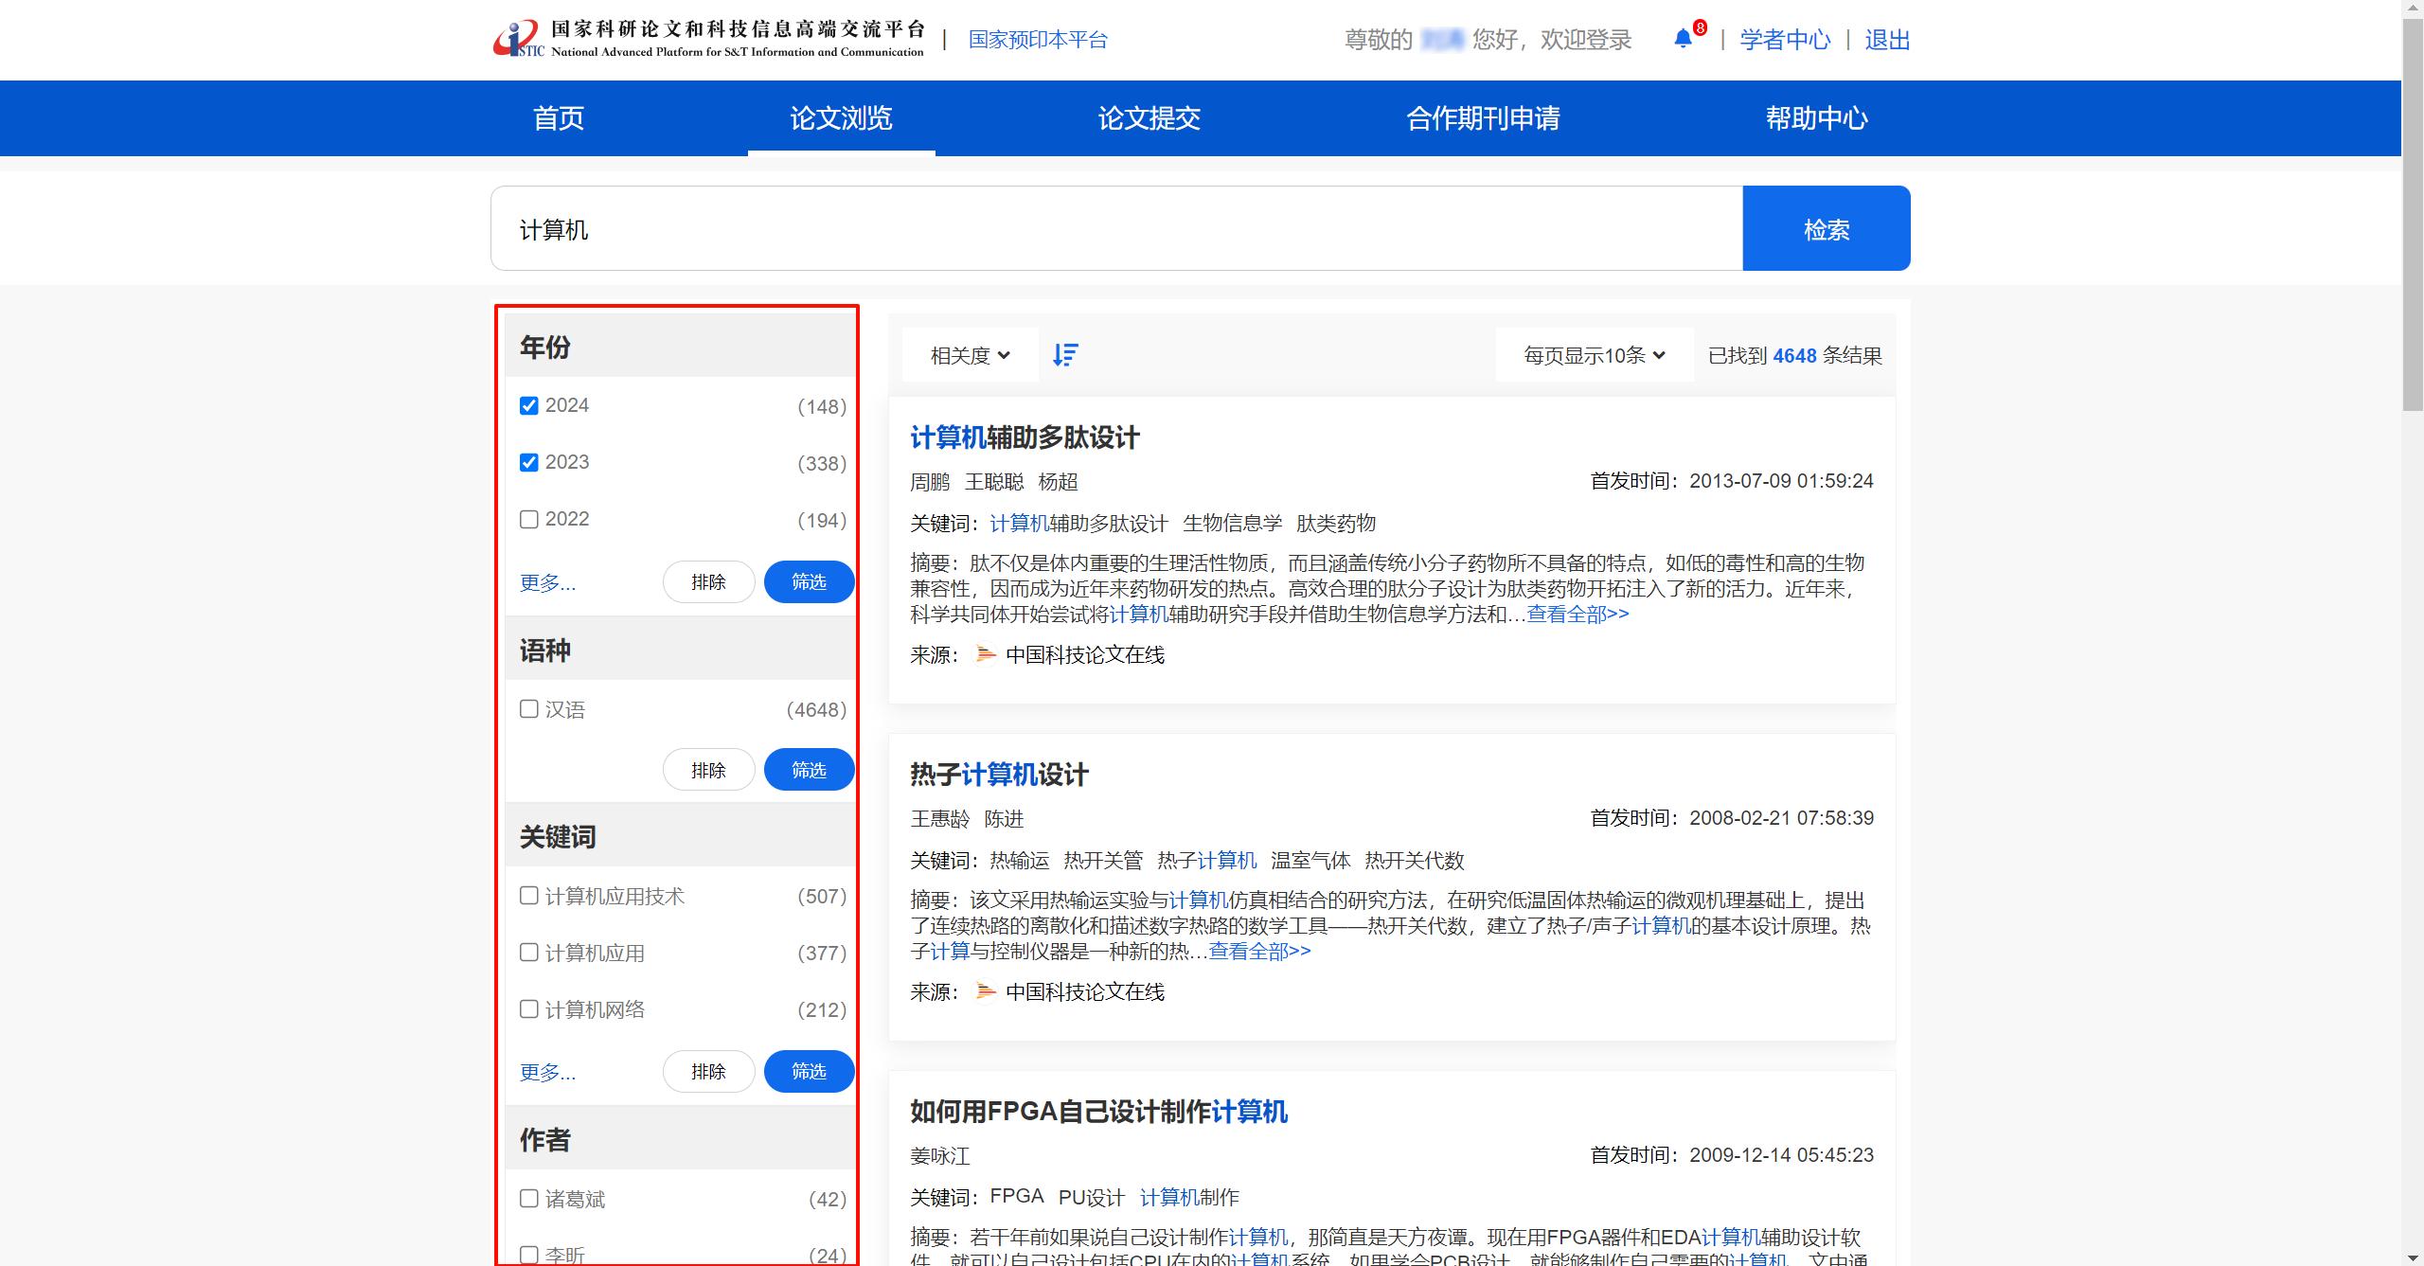Image resolution: width=2424 pixels, height=1266 pixels.
Task: Click 排除 button in 语种 section
Action: pos(708,770)
